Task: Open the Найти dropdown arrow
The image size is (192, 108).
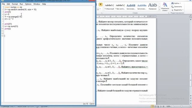Action: [x=180, y=3]
